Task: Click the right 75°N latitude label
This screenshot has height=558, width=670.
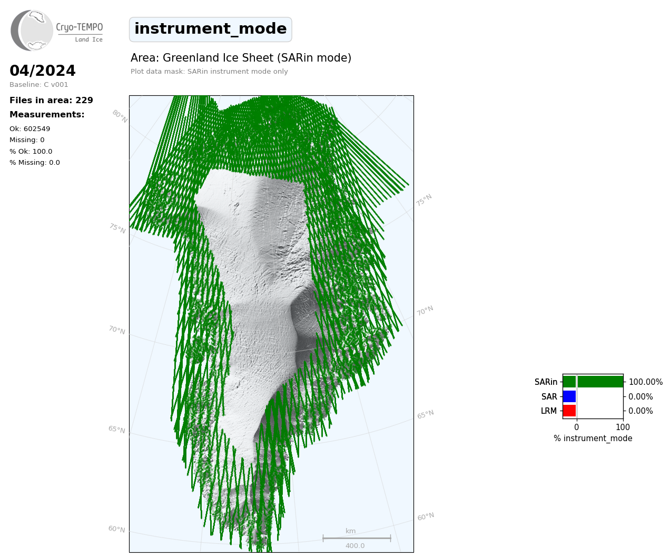Action: pyautogui.click(x=424, y=200)
